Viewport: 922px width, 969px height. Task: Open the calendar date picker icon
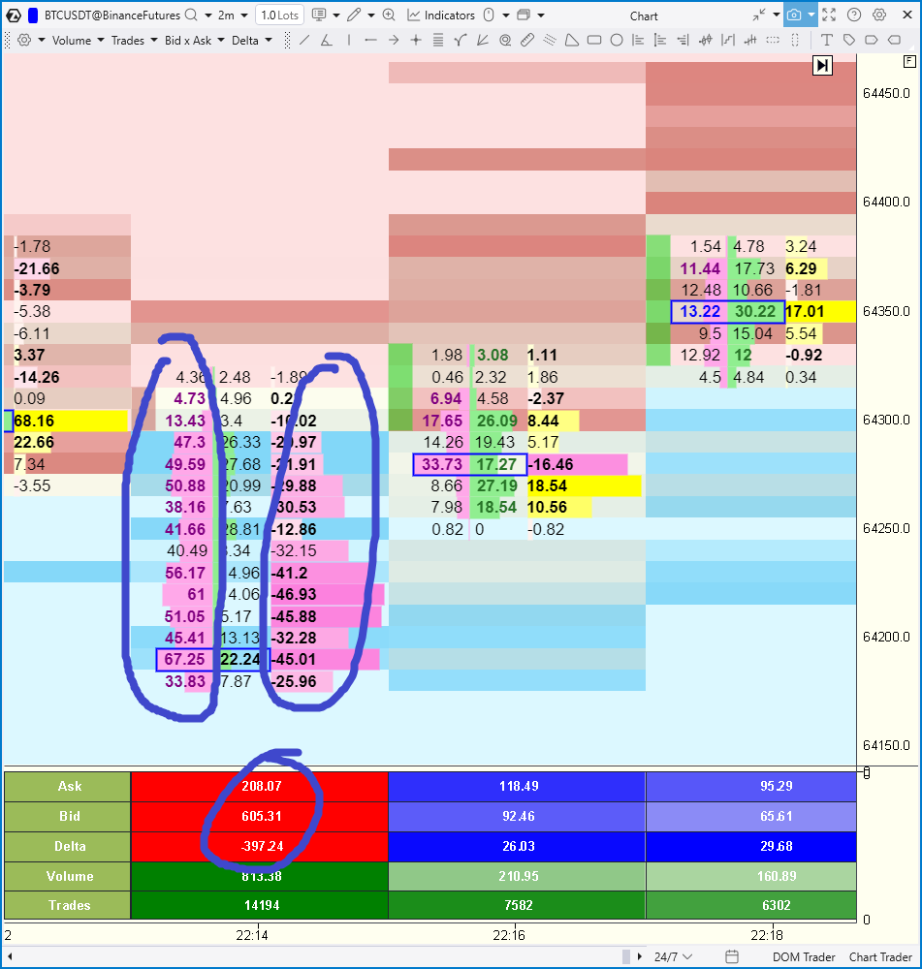point(732,956)
